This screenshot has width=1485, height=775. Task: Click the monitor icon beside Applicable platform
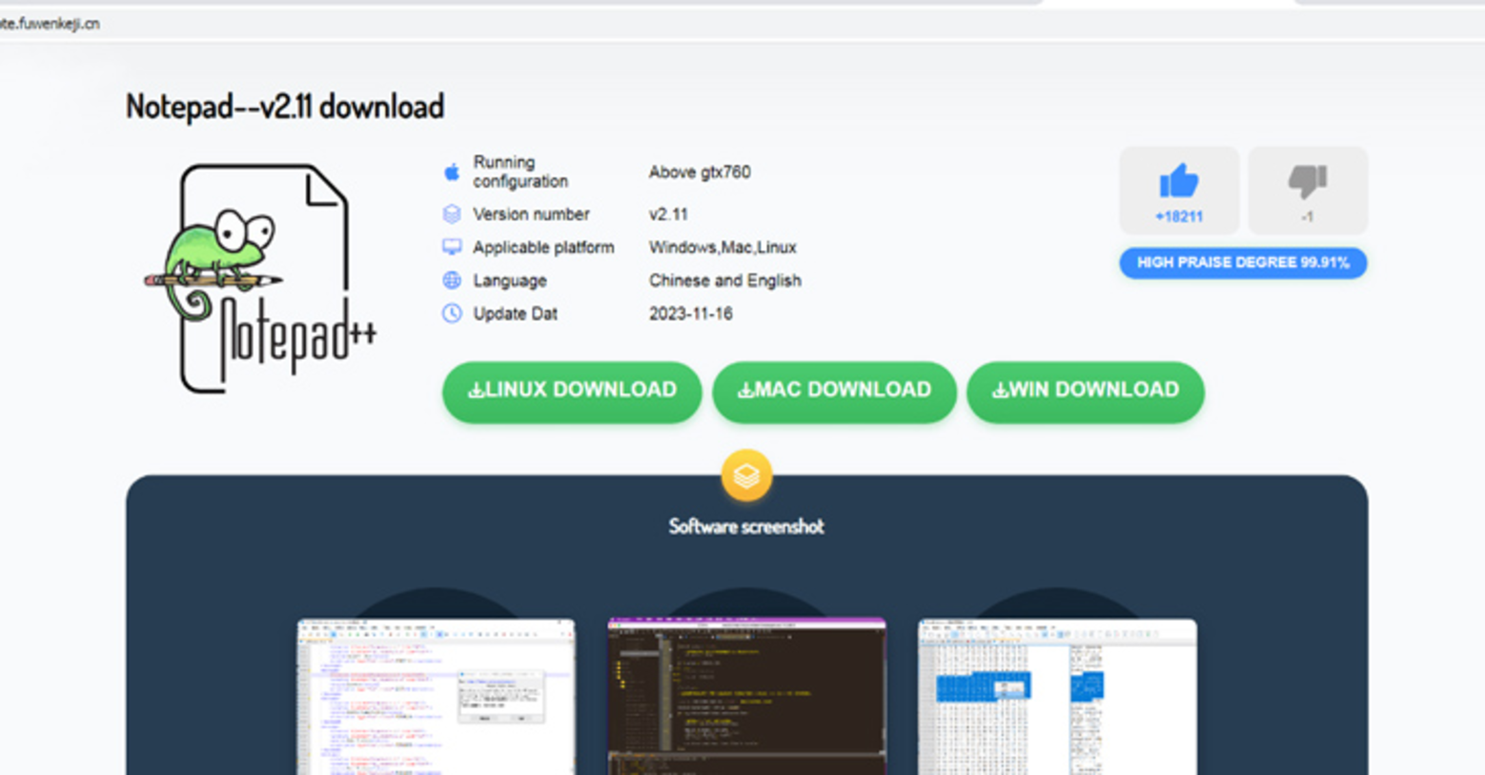(451, 247)
